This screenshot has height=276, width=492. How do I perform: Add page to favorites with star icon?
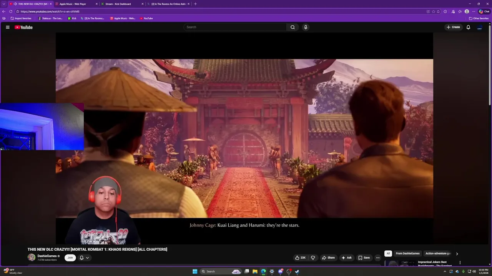coord(433,11)
